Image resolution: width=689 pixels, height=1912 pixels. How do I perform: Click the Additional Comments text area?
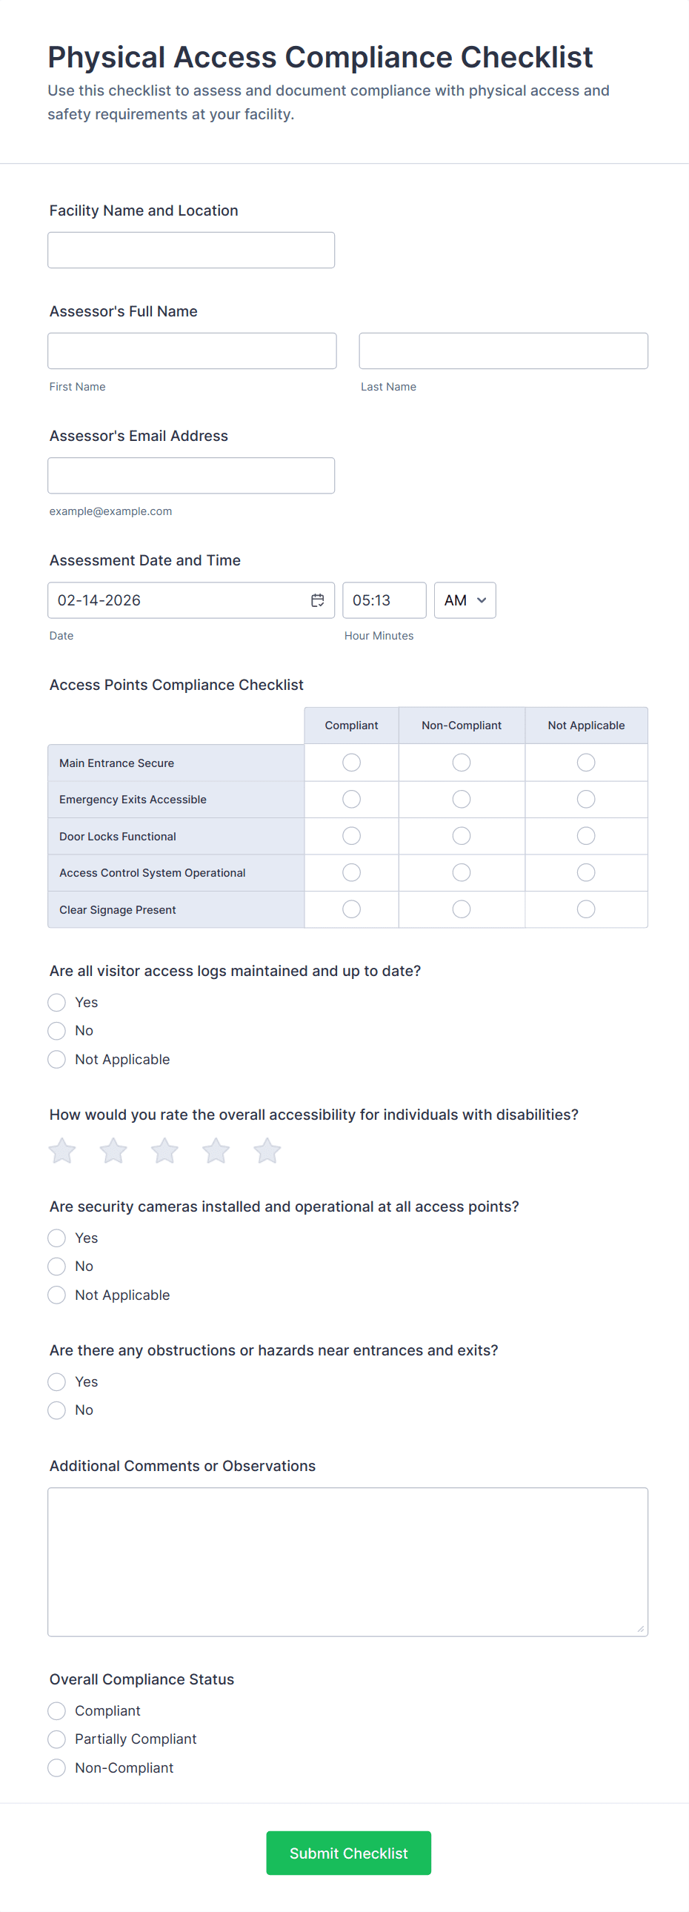[348, 1561]
